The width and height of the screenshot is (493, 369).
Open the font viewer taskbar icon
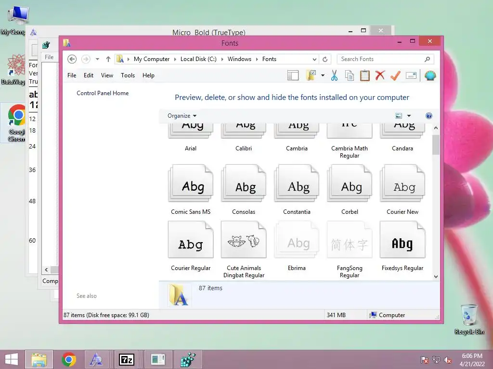coord(96,359)
